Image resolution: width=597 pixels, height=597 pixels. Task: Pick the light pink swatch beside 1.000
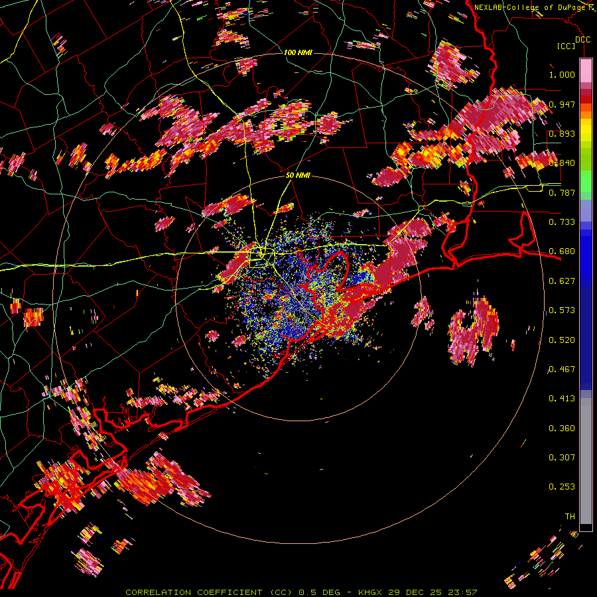(586, 71)
